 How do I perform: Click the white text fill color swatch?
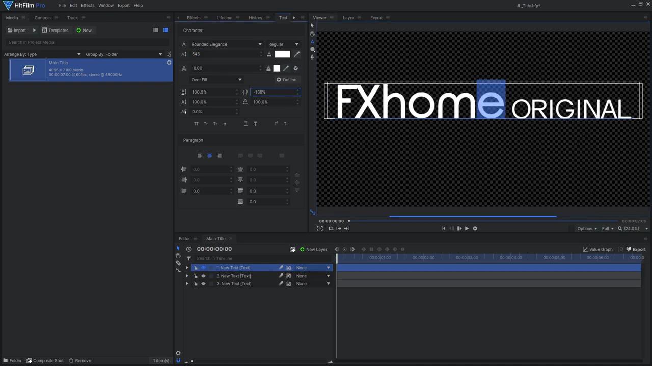pos(282,54)
